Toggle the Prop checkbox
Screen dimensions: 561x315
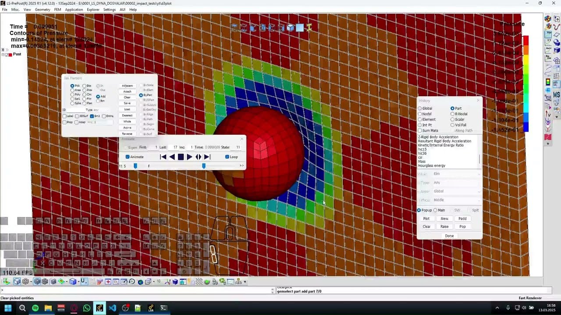(x=64, y=122)
